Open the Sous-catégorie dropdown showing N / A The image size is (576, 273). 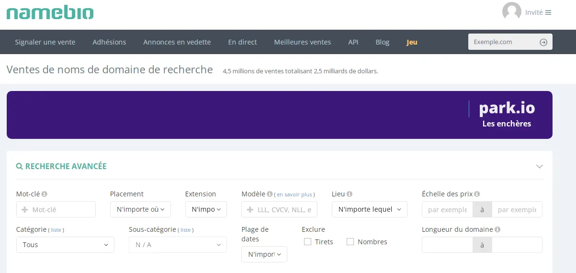[178, 245]
